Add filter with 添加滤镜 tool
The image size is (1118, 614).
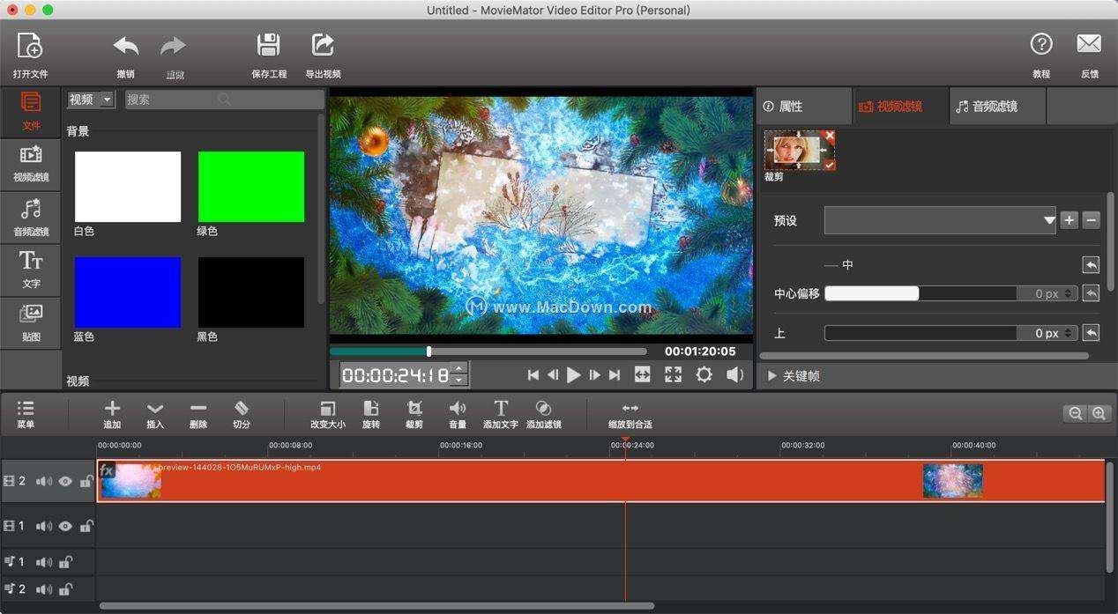pyautogui.click(x=544, y=414)
